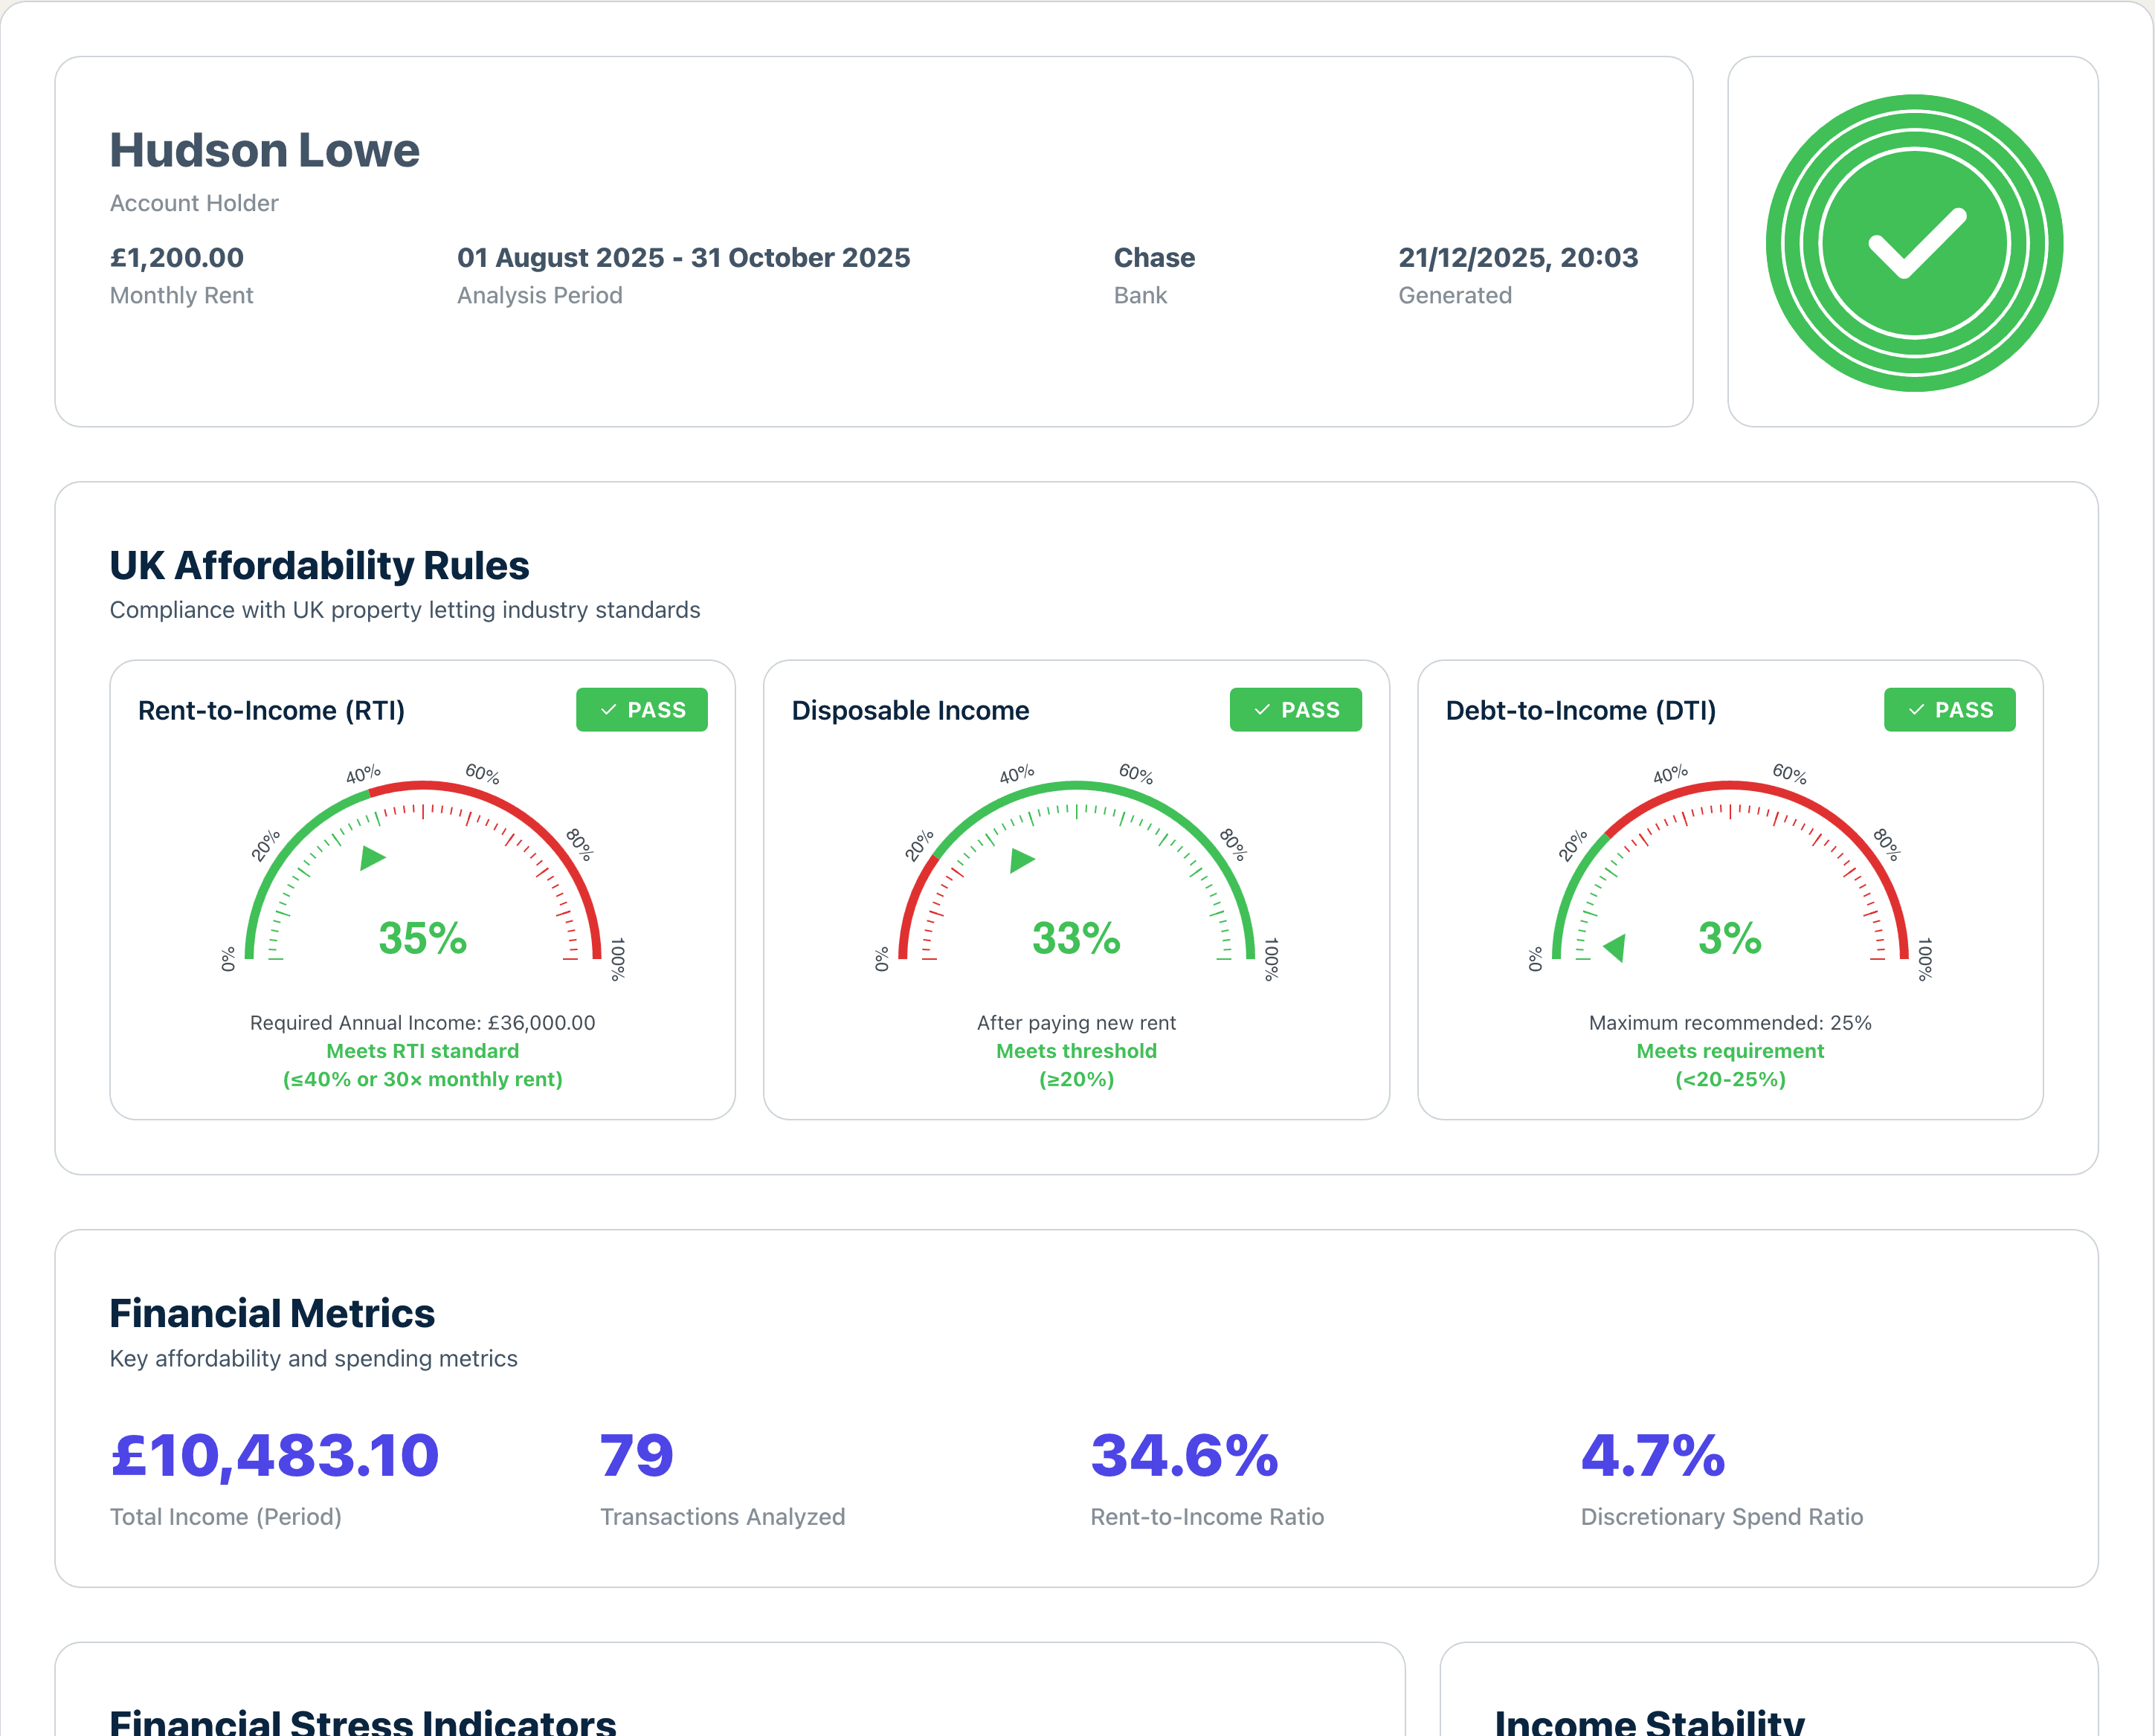
Task: Click the checkmark in Disposable Income PASS badge
Action: click(x=1262, y=710)
